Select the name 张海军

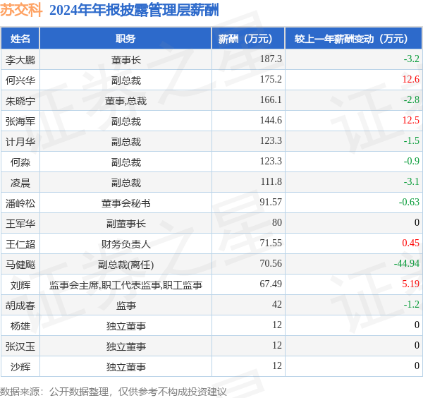pyautogui.click(x=20, y=121)
